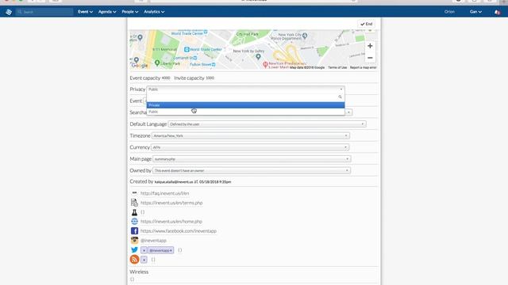This screenshot has height=285, width=508.
Task: Click the Instagram icon
Action: tap(134, 241)
